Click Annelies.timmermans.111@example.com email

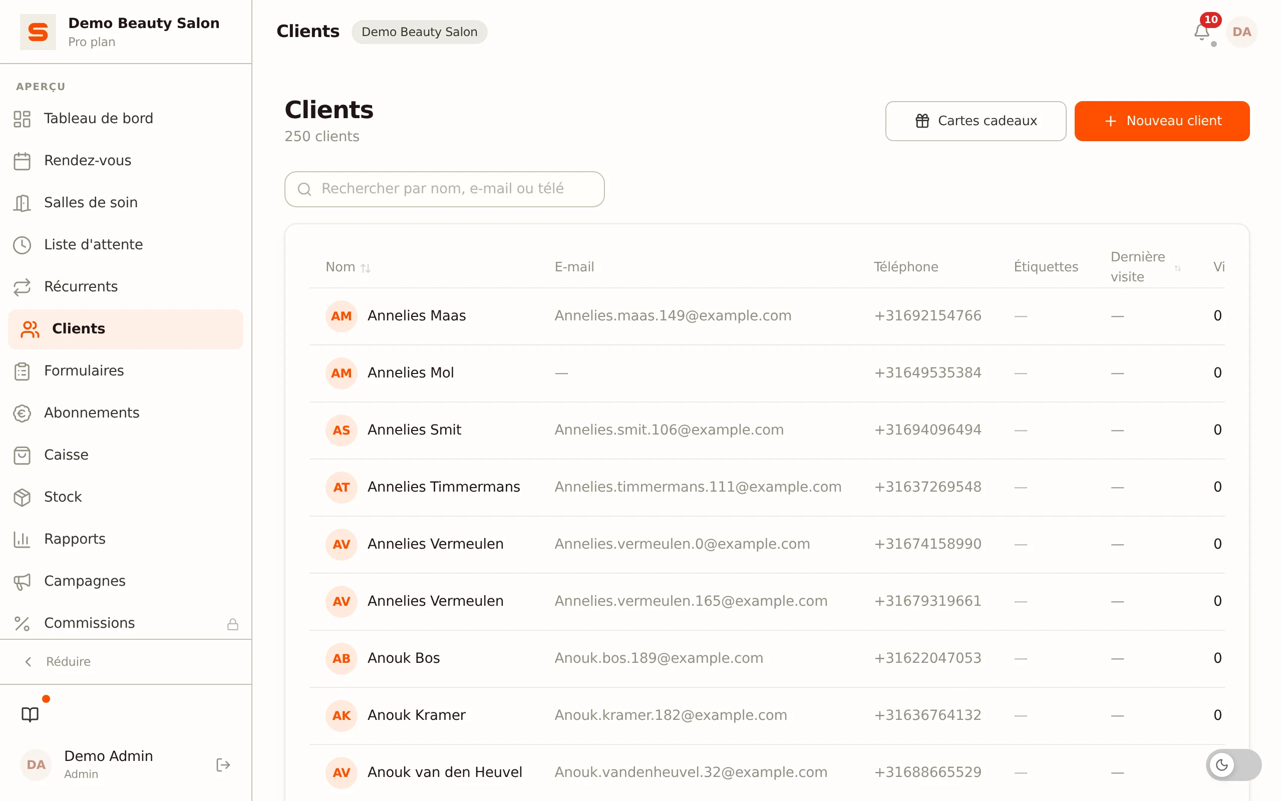tap(698, 487)
